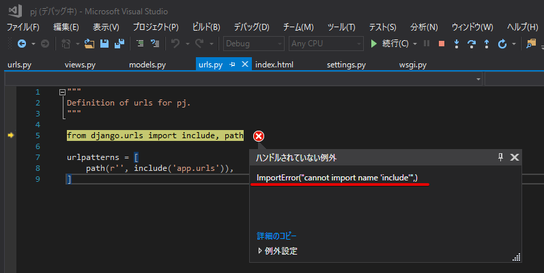Open the dropdown beside the Restart icon
The height and width of the screenshot is (273, 544).
[514, 44]
